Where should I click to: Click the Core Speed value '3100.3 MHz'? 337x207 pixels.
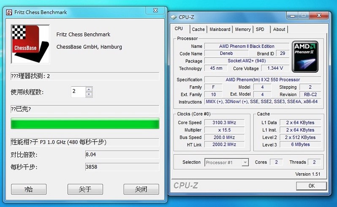[224, 123]
